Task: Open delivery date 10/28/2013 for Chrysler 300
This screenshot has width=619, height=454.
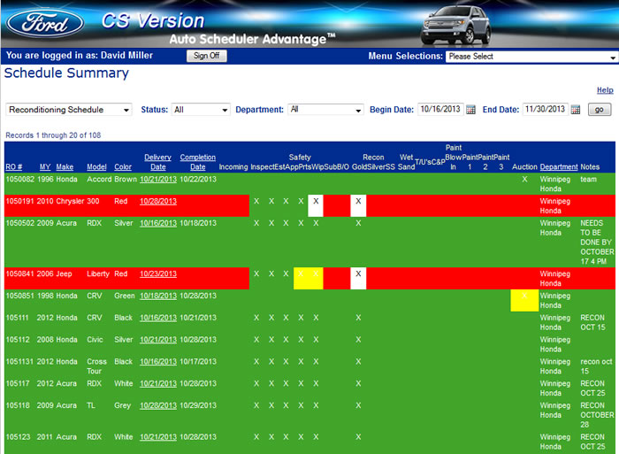Action: 157,201
